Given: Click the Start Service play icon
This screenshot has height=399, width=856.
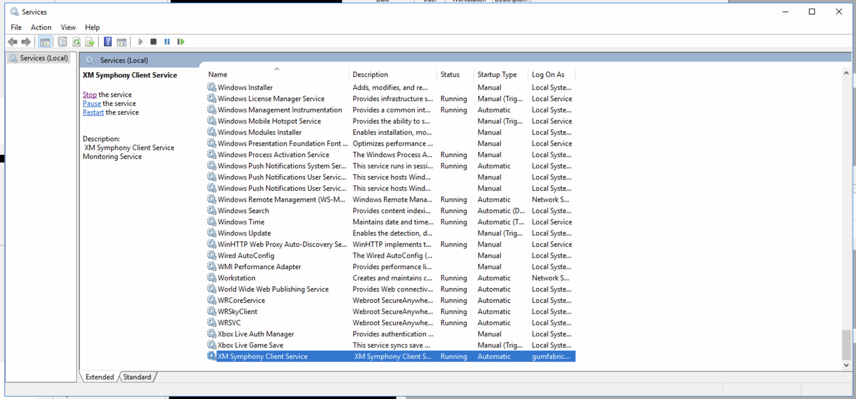Looking at the screenshot, I should coord(140,42).
